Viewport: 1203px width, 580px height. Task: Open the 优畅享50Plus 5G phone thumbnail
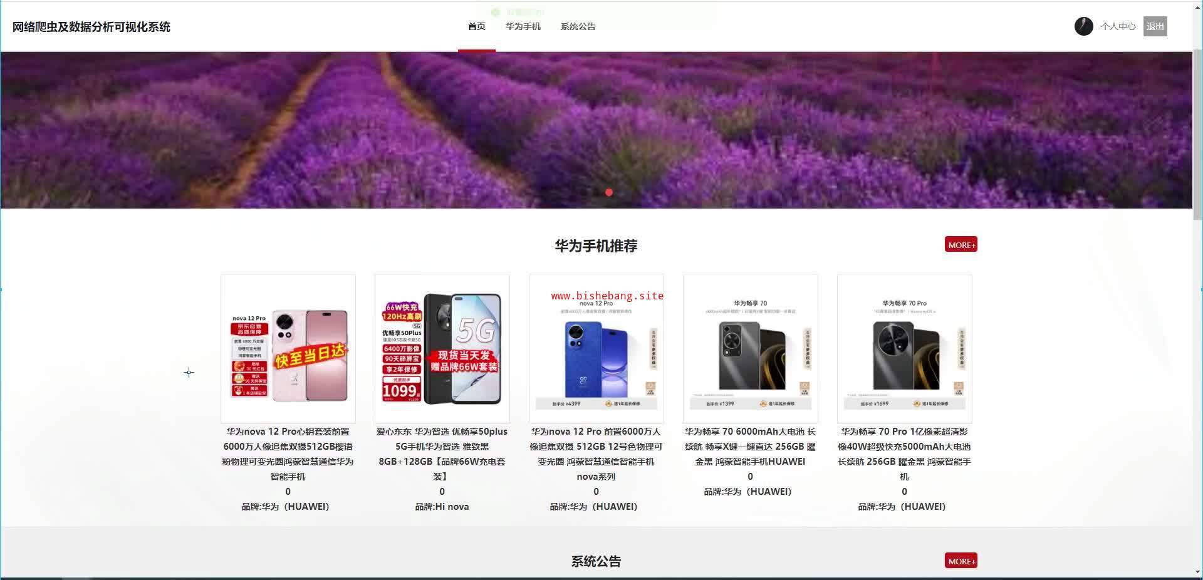coord(442,349)
